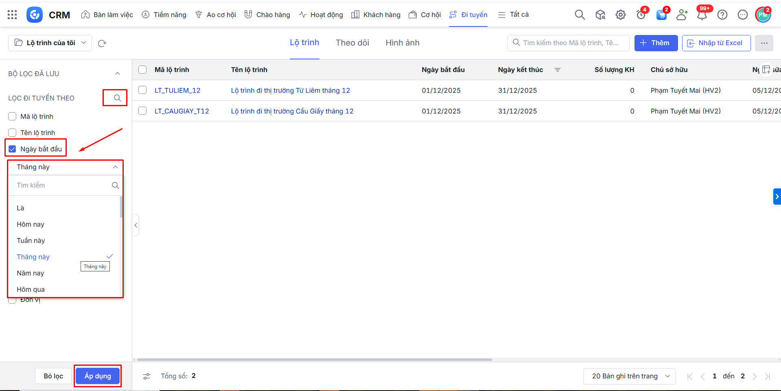The image size is (781, 391).
Task: Collapse the Bộ lọc đã lưu section
Action: (x=117, y=74)
